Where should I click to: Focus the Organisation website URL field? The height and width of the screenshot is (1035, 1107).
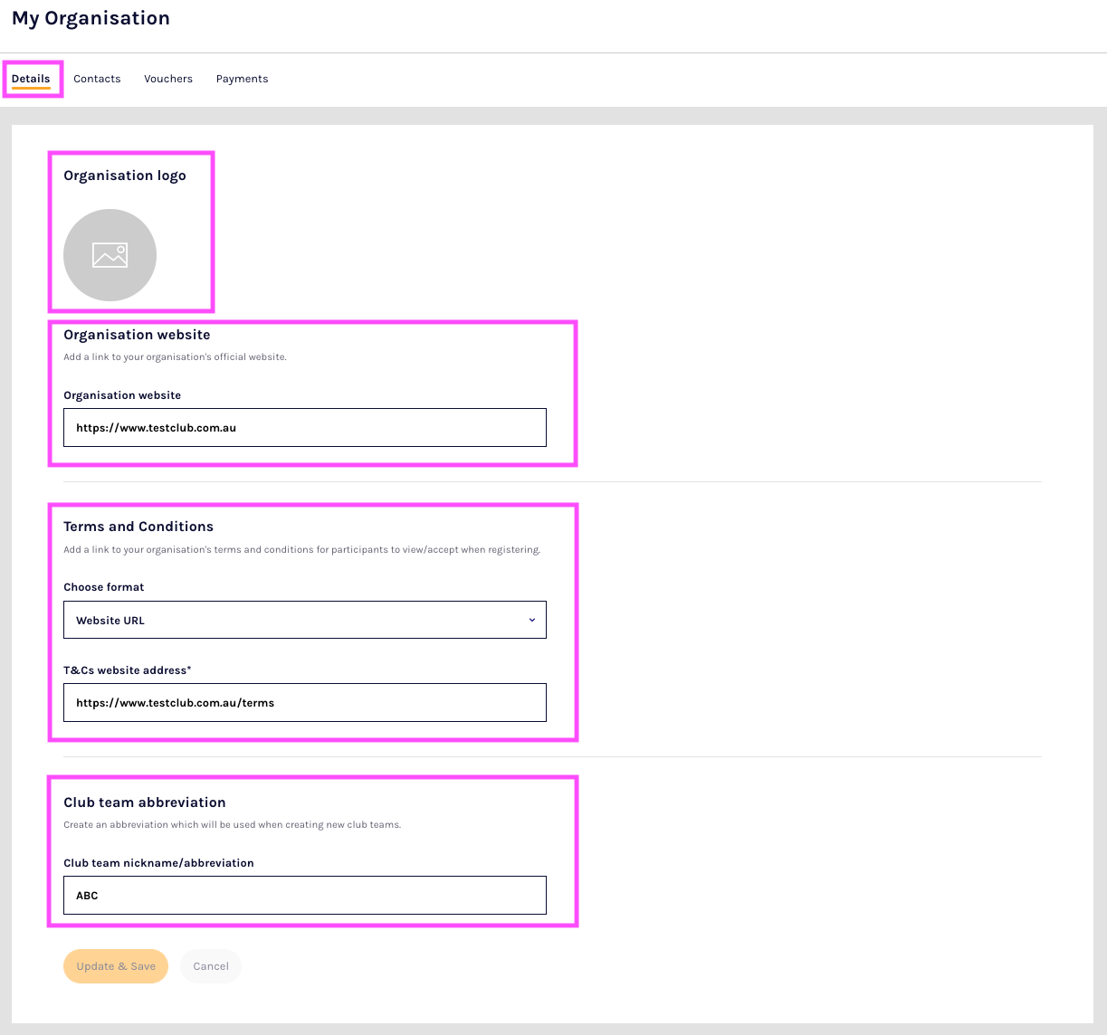[304, 427]
